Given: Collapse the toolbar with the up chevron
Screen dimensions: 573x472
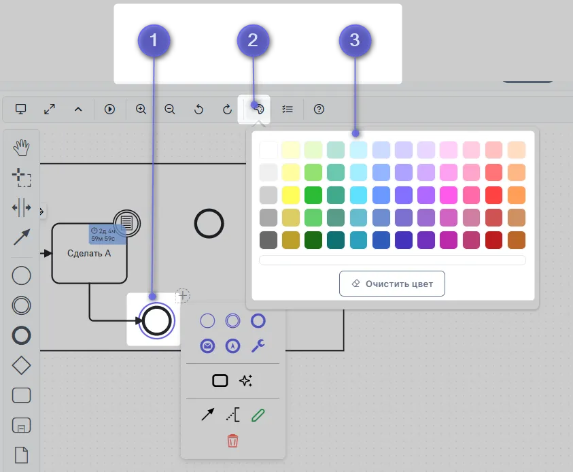Looking at the screenshot, I should click(78, 109).
